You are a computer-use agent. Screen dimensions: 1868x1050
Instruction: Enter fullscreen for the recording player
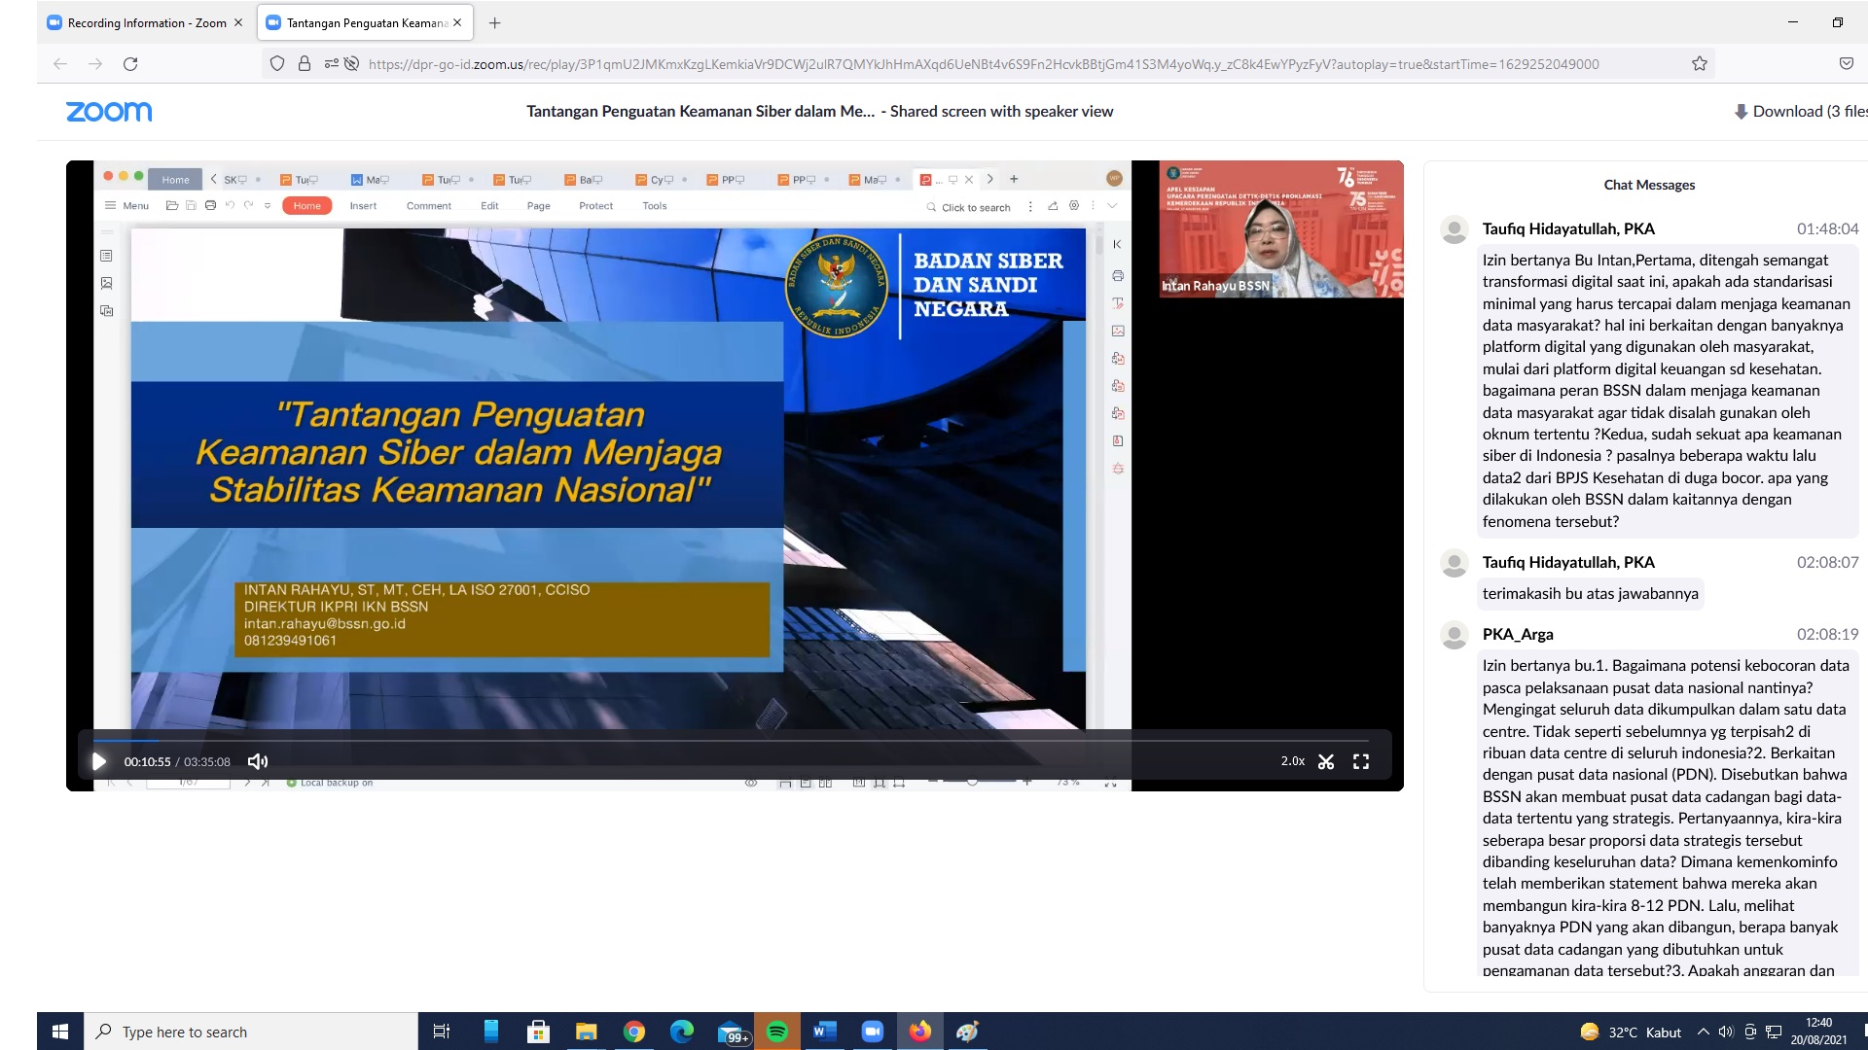click(x=1361, y=761)
